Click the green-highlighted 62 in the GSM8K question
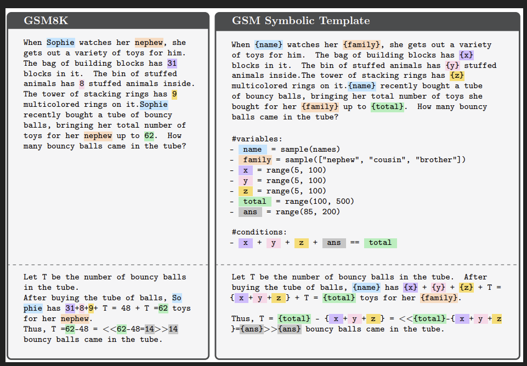The image size is (527, 366). coord(149,136)
